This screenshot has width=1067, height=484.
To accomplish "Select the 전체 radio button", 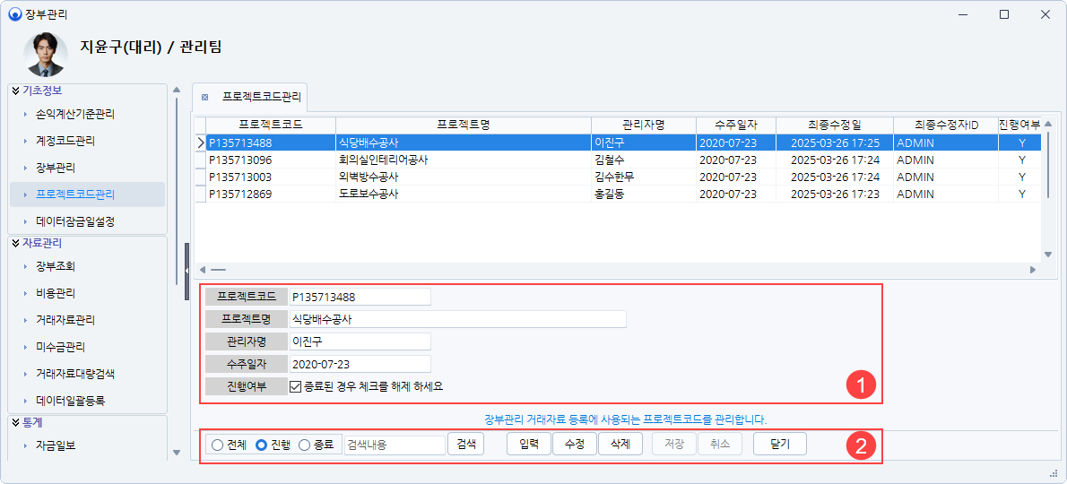I will coord(217,445).
